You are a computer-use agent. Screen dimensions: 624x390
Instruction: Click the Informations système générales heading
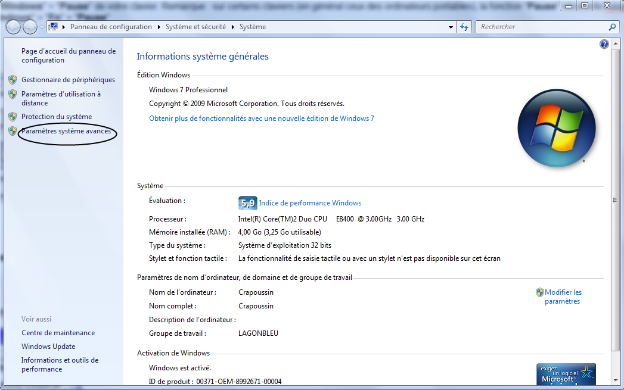click(203, 57)
